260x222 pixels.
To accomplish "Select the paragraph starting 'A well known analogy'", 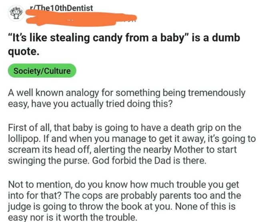I will (x=126, y=98).
